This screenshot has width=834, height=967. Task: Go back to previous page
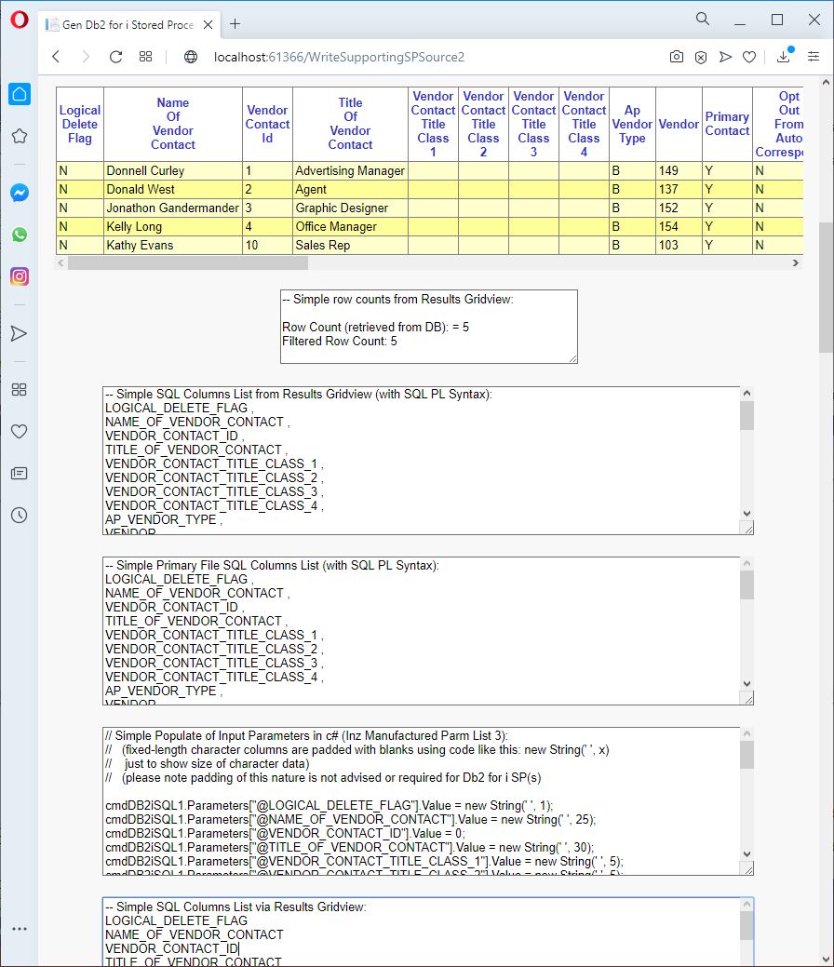56,57
